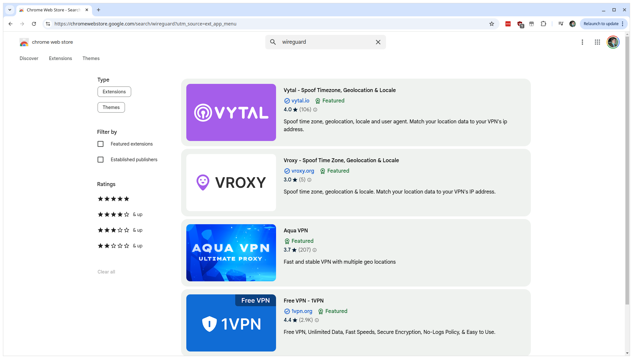Reload the current page

click(34, 24)
